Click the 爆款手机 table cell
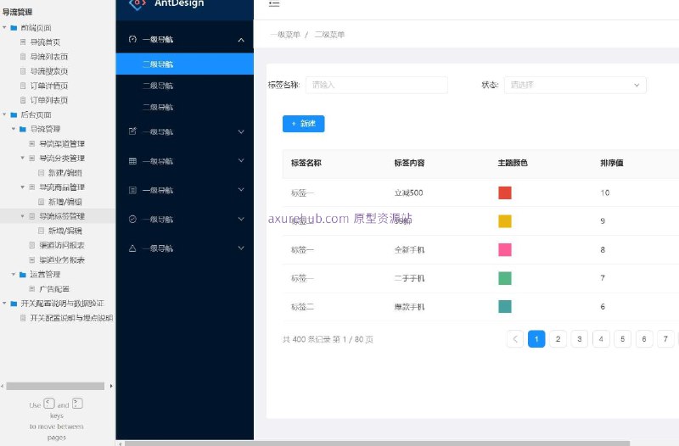The height and width of the screenshot is (446, 679). 409,307
